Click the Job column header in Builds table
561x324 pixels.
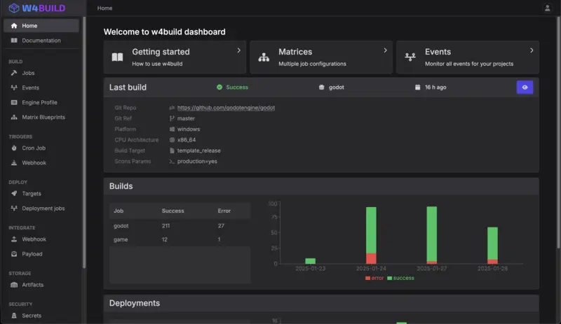pos(119,211)
